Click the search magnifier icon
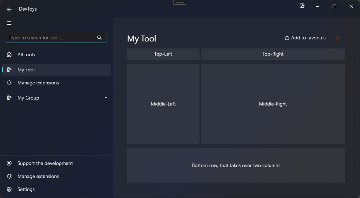Image resolution: width=360 pixels, height=198 pixels. click(x=99, y=38)
